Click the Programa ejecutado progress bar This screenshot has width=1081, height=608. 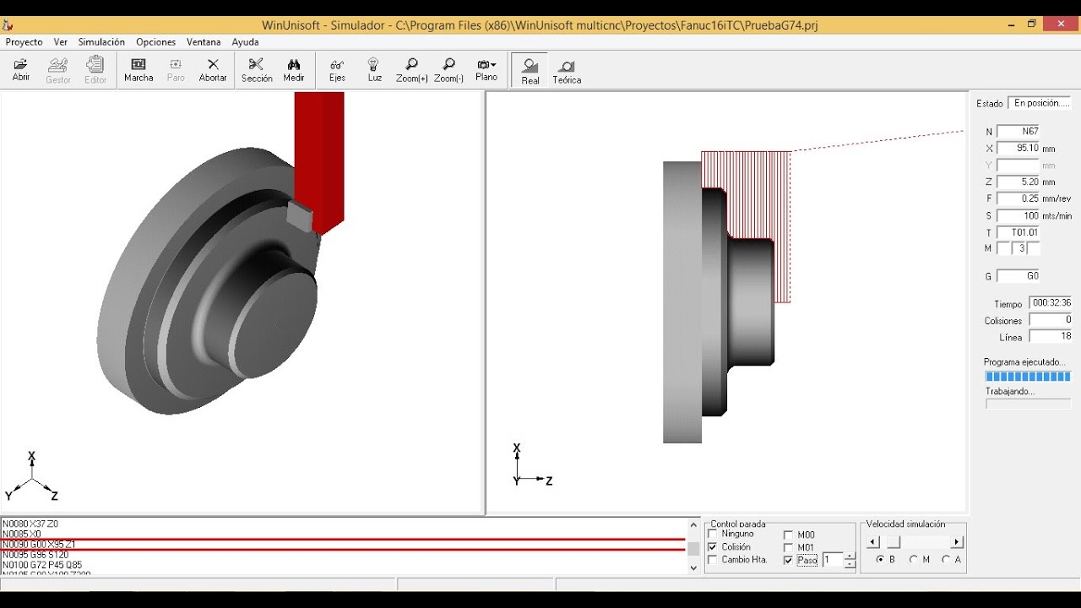click(x=1028, y=377)
